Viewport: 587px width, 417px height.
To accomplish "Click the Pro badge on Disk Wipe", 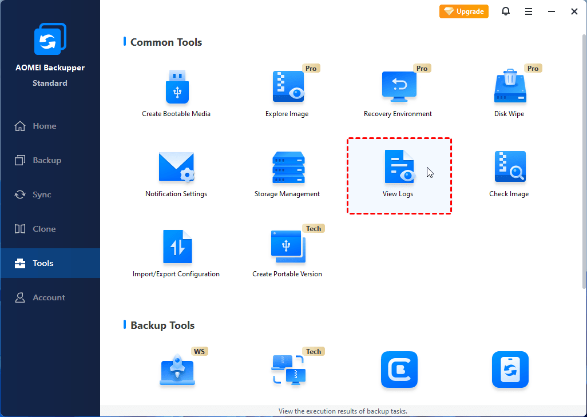I will 533,68.
